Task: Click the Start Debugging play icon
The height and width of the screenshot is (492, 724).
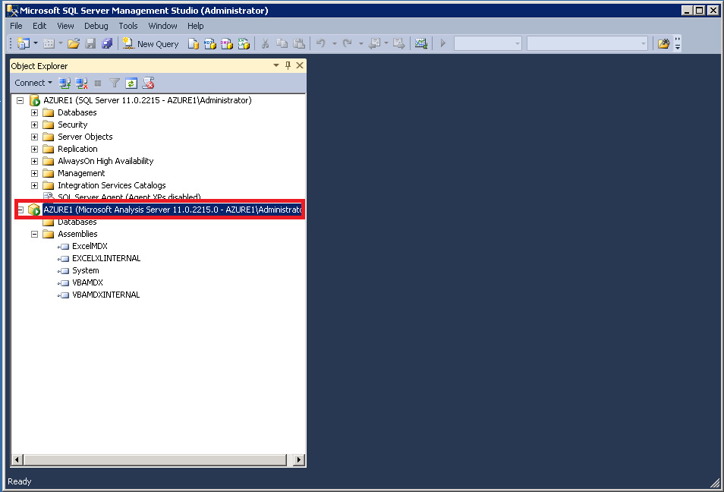Action: 442,43
